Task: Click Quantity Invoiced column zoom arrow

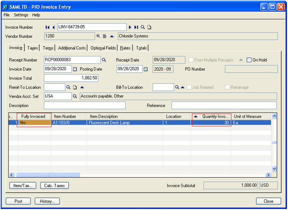Action: tap(196, 116)
